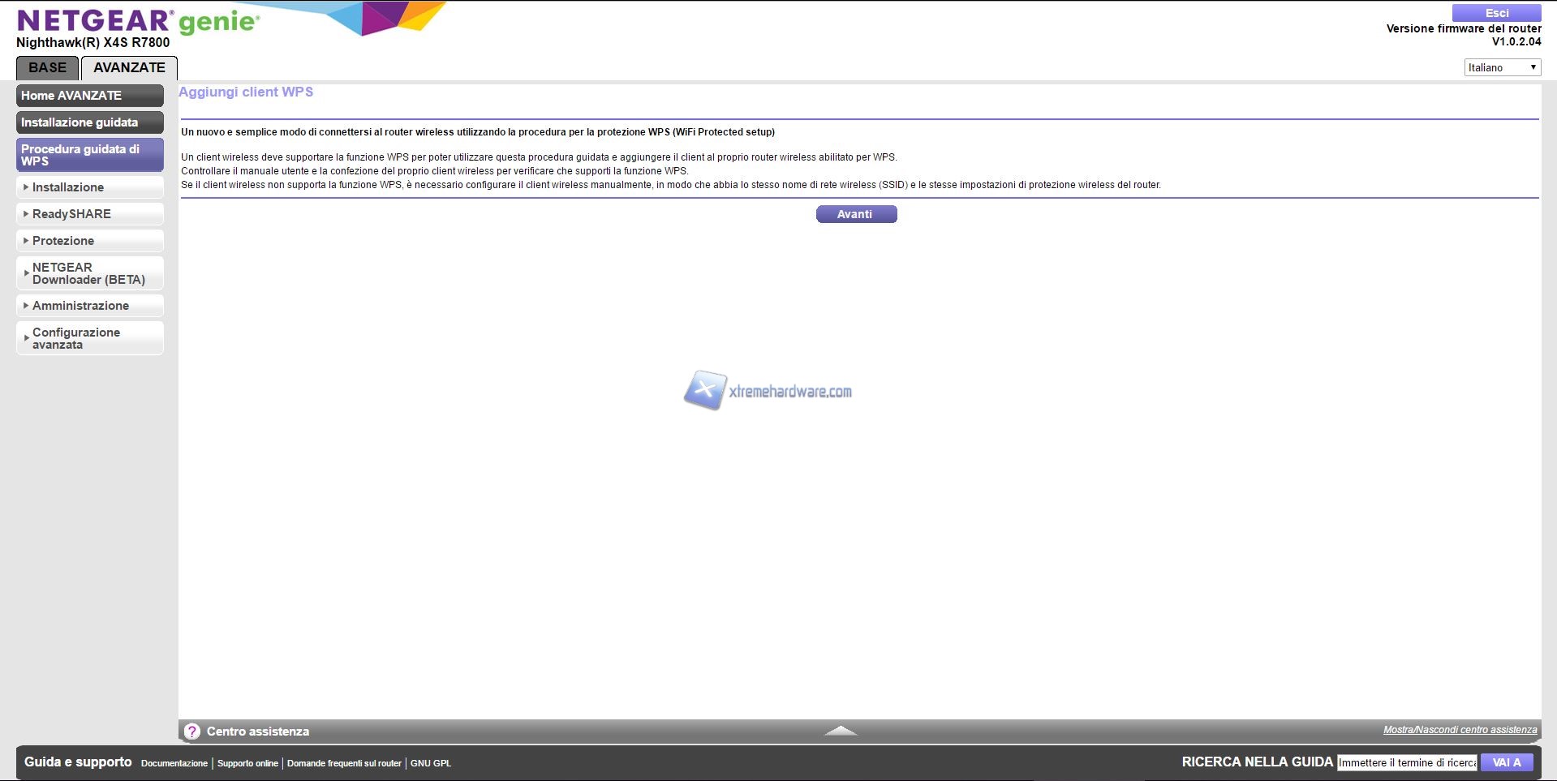Open the Documentazione link
1557x781 pixels.
(x=174, y=763)
